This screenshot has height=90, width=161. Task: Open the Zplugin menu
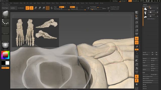pyautogui.click(x=97, y=3)
